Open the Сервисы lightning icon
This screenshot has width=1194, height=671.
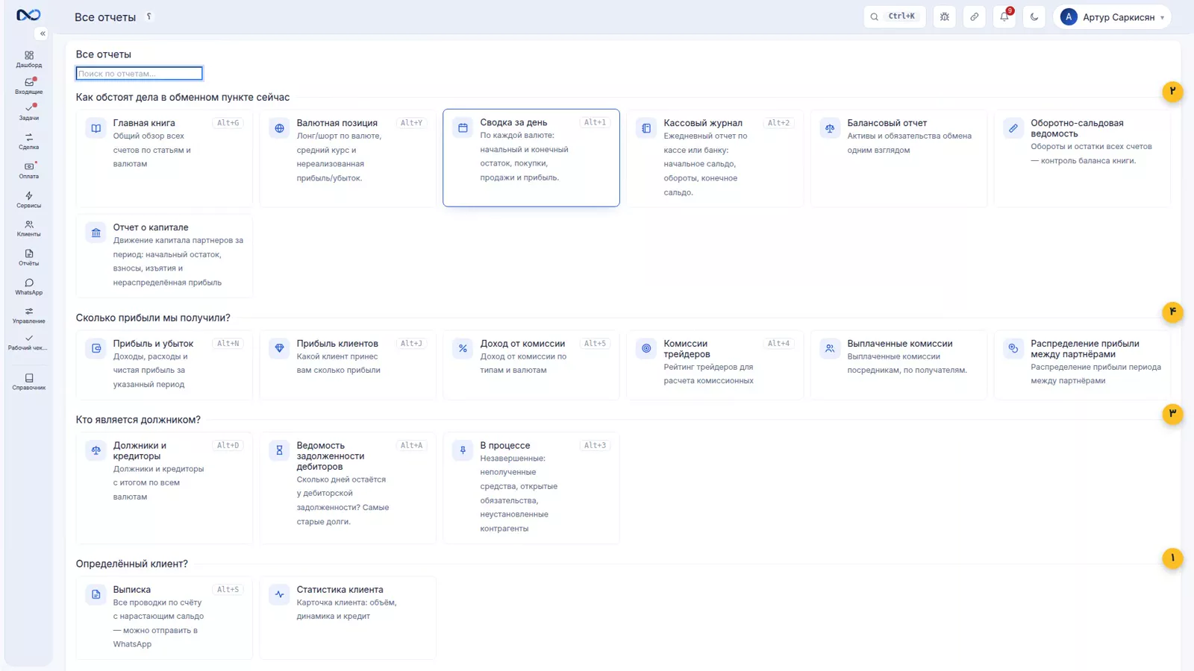(29, 199)
